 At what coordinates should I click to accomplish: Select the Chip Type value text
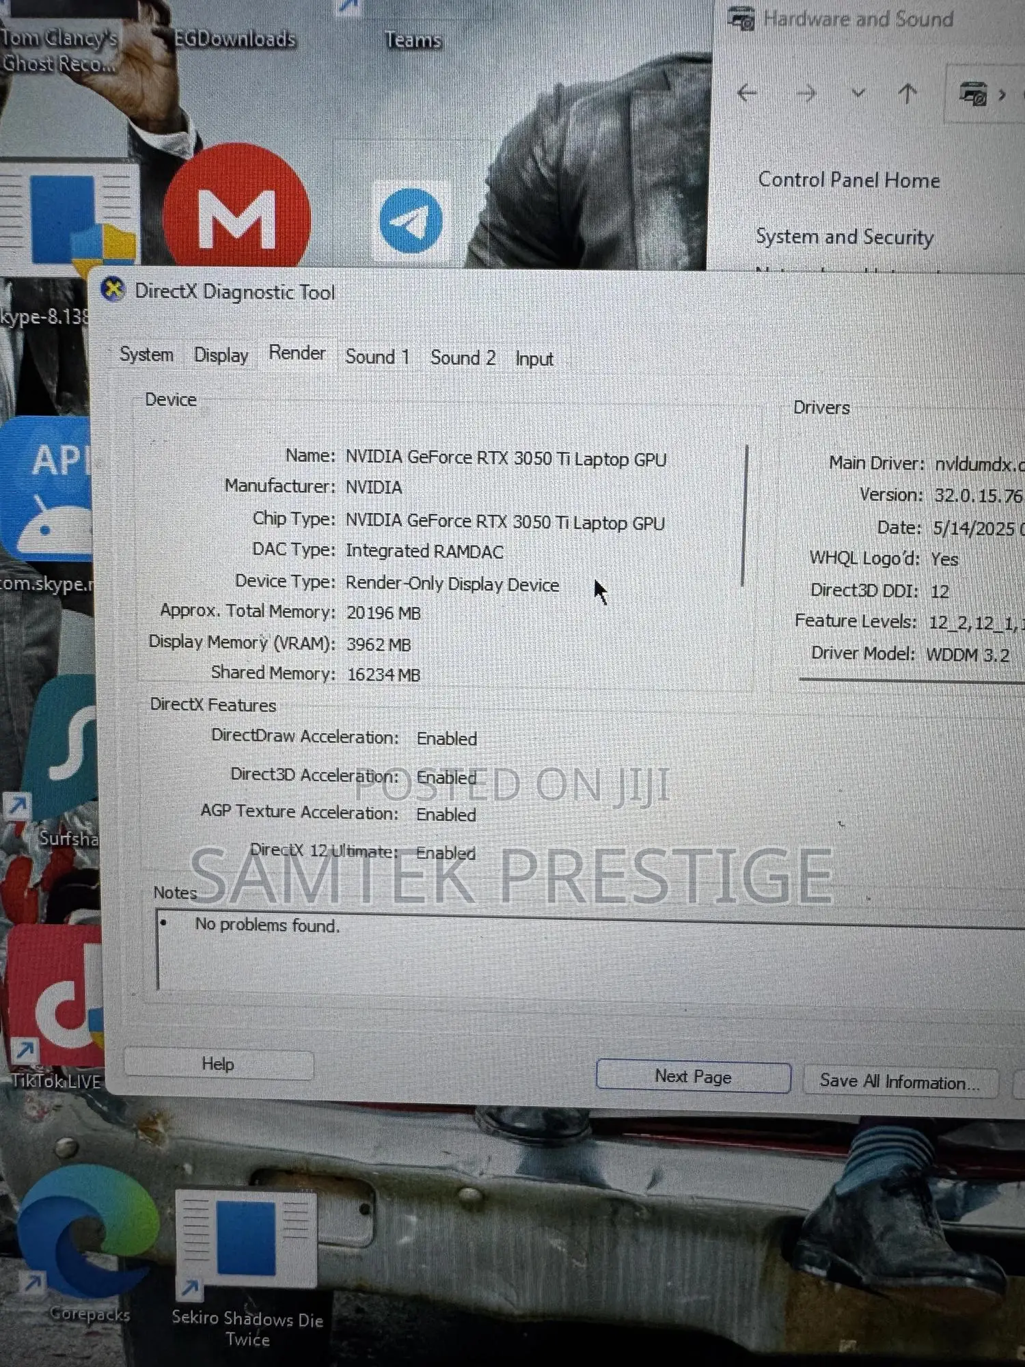click(505, 522)
